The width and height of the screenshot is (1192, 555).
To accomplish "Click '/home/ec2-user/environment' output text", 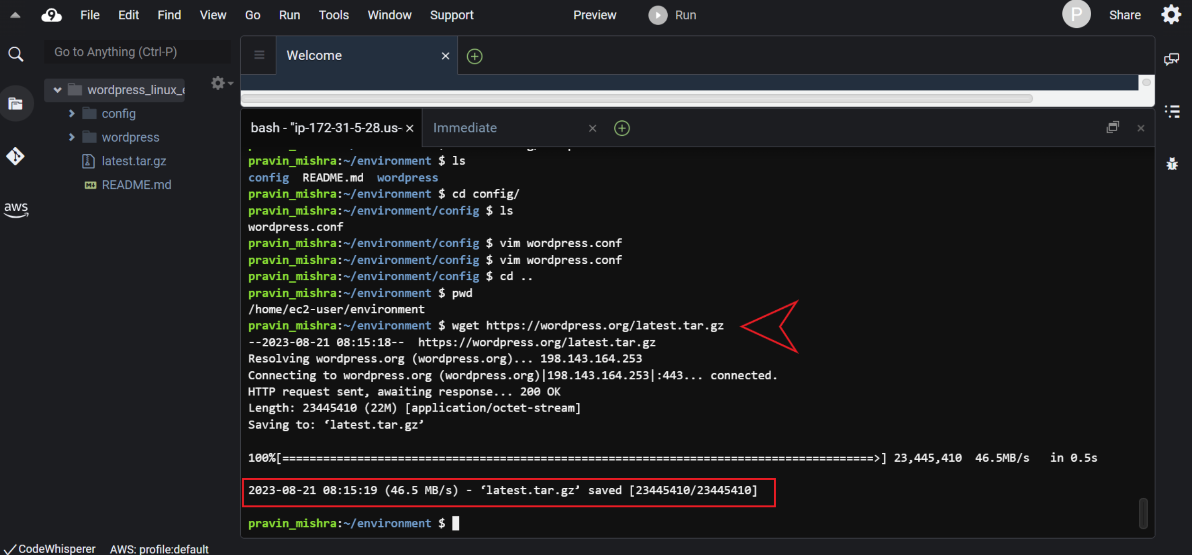I will coord(336,309).
